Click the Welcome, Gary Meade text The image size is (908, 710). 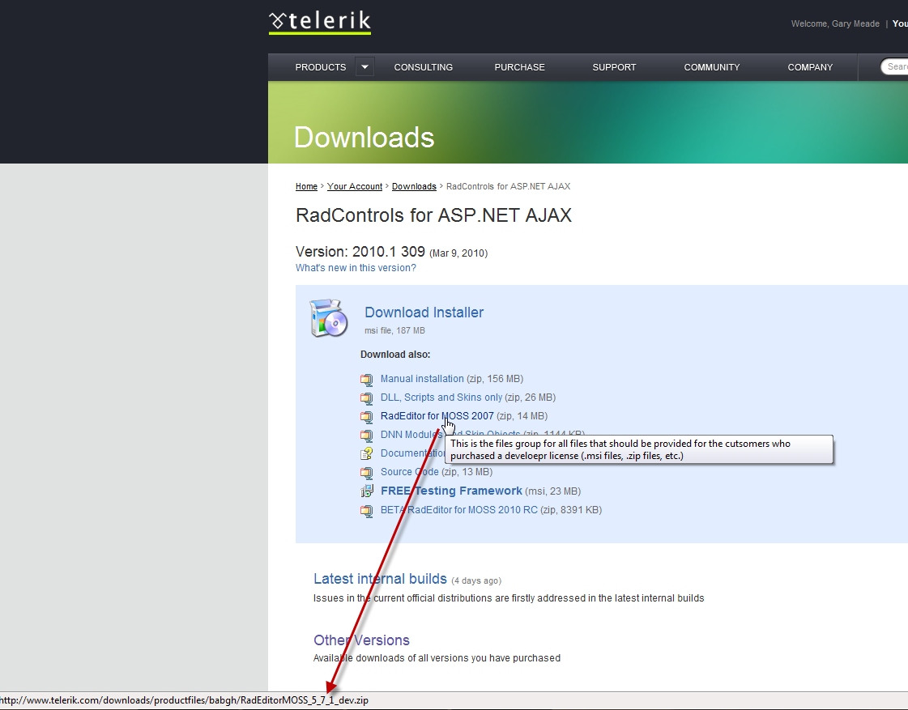click(x=835, y=23)
